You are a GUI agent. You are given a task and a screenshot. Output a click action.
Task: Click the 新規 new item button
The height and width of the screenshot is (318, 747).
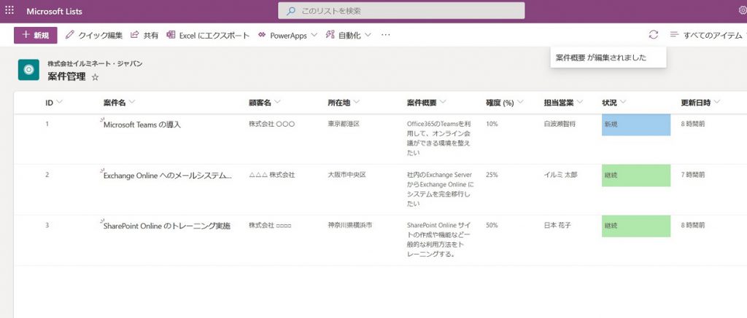click(x=36, y=35)
